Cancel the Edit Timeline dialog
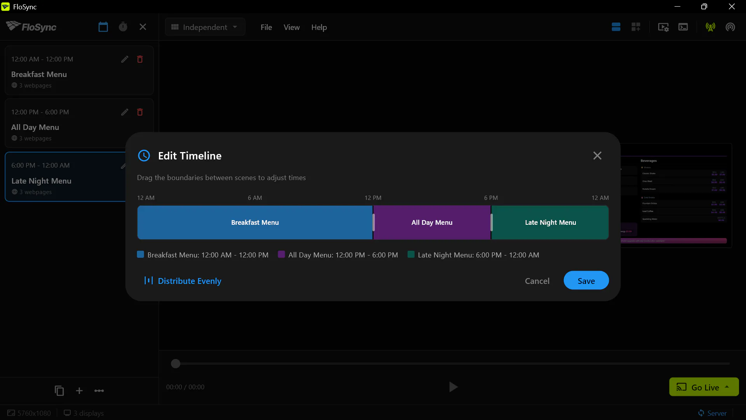 (x=537, y=281)
